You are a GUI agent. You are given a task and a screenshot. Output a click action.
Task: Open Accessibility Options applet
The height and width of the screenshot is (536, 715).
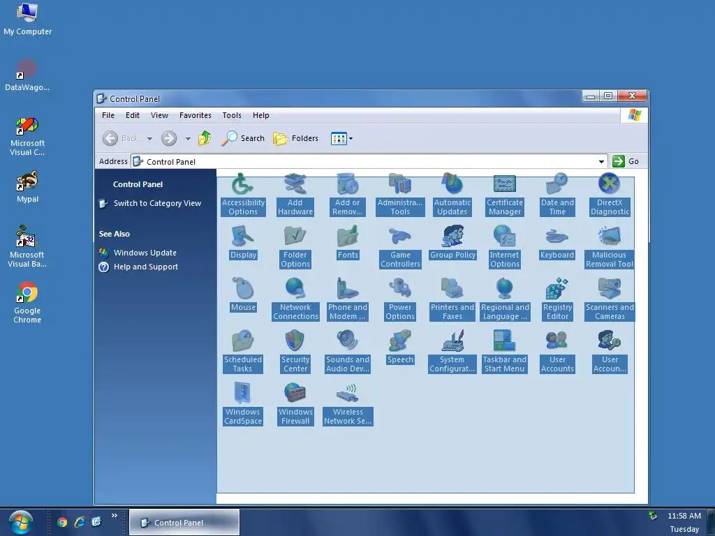point(242,195)
